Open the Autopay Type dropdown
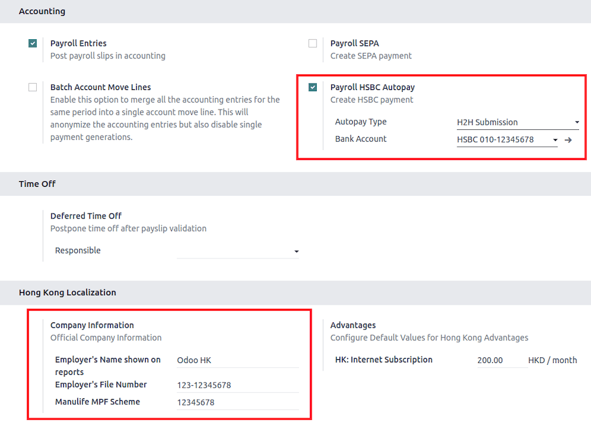591x432 pixels. 518,122
